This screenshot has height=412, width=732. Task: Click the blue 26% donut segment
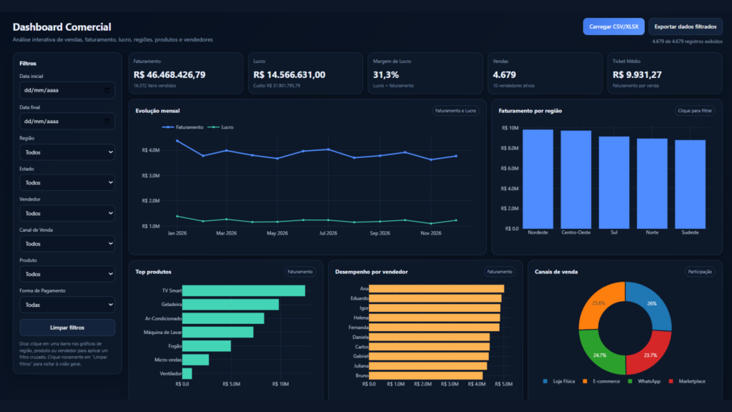[652, 303]
